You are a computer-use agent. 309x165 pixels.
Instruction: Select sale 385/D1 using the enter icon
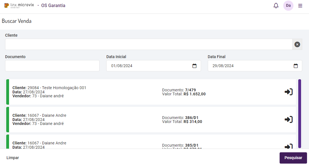click(x=288, y=146)
